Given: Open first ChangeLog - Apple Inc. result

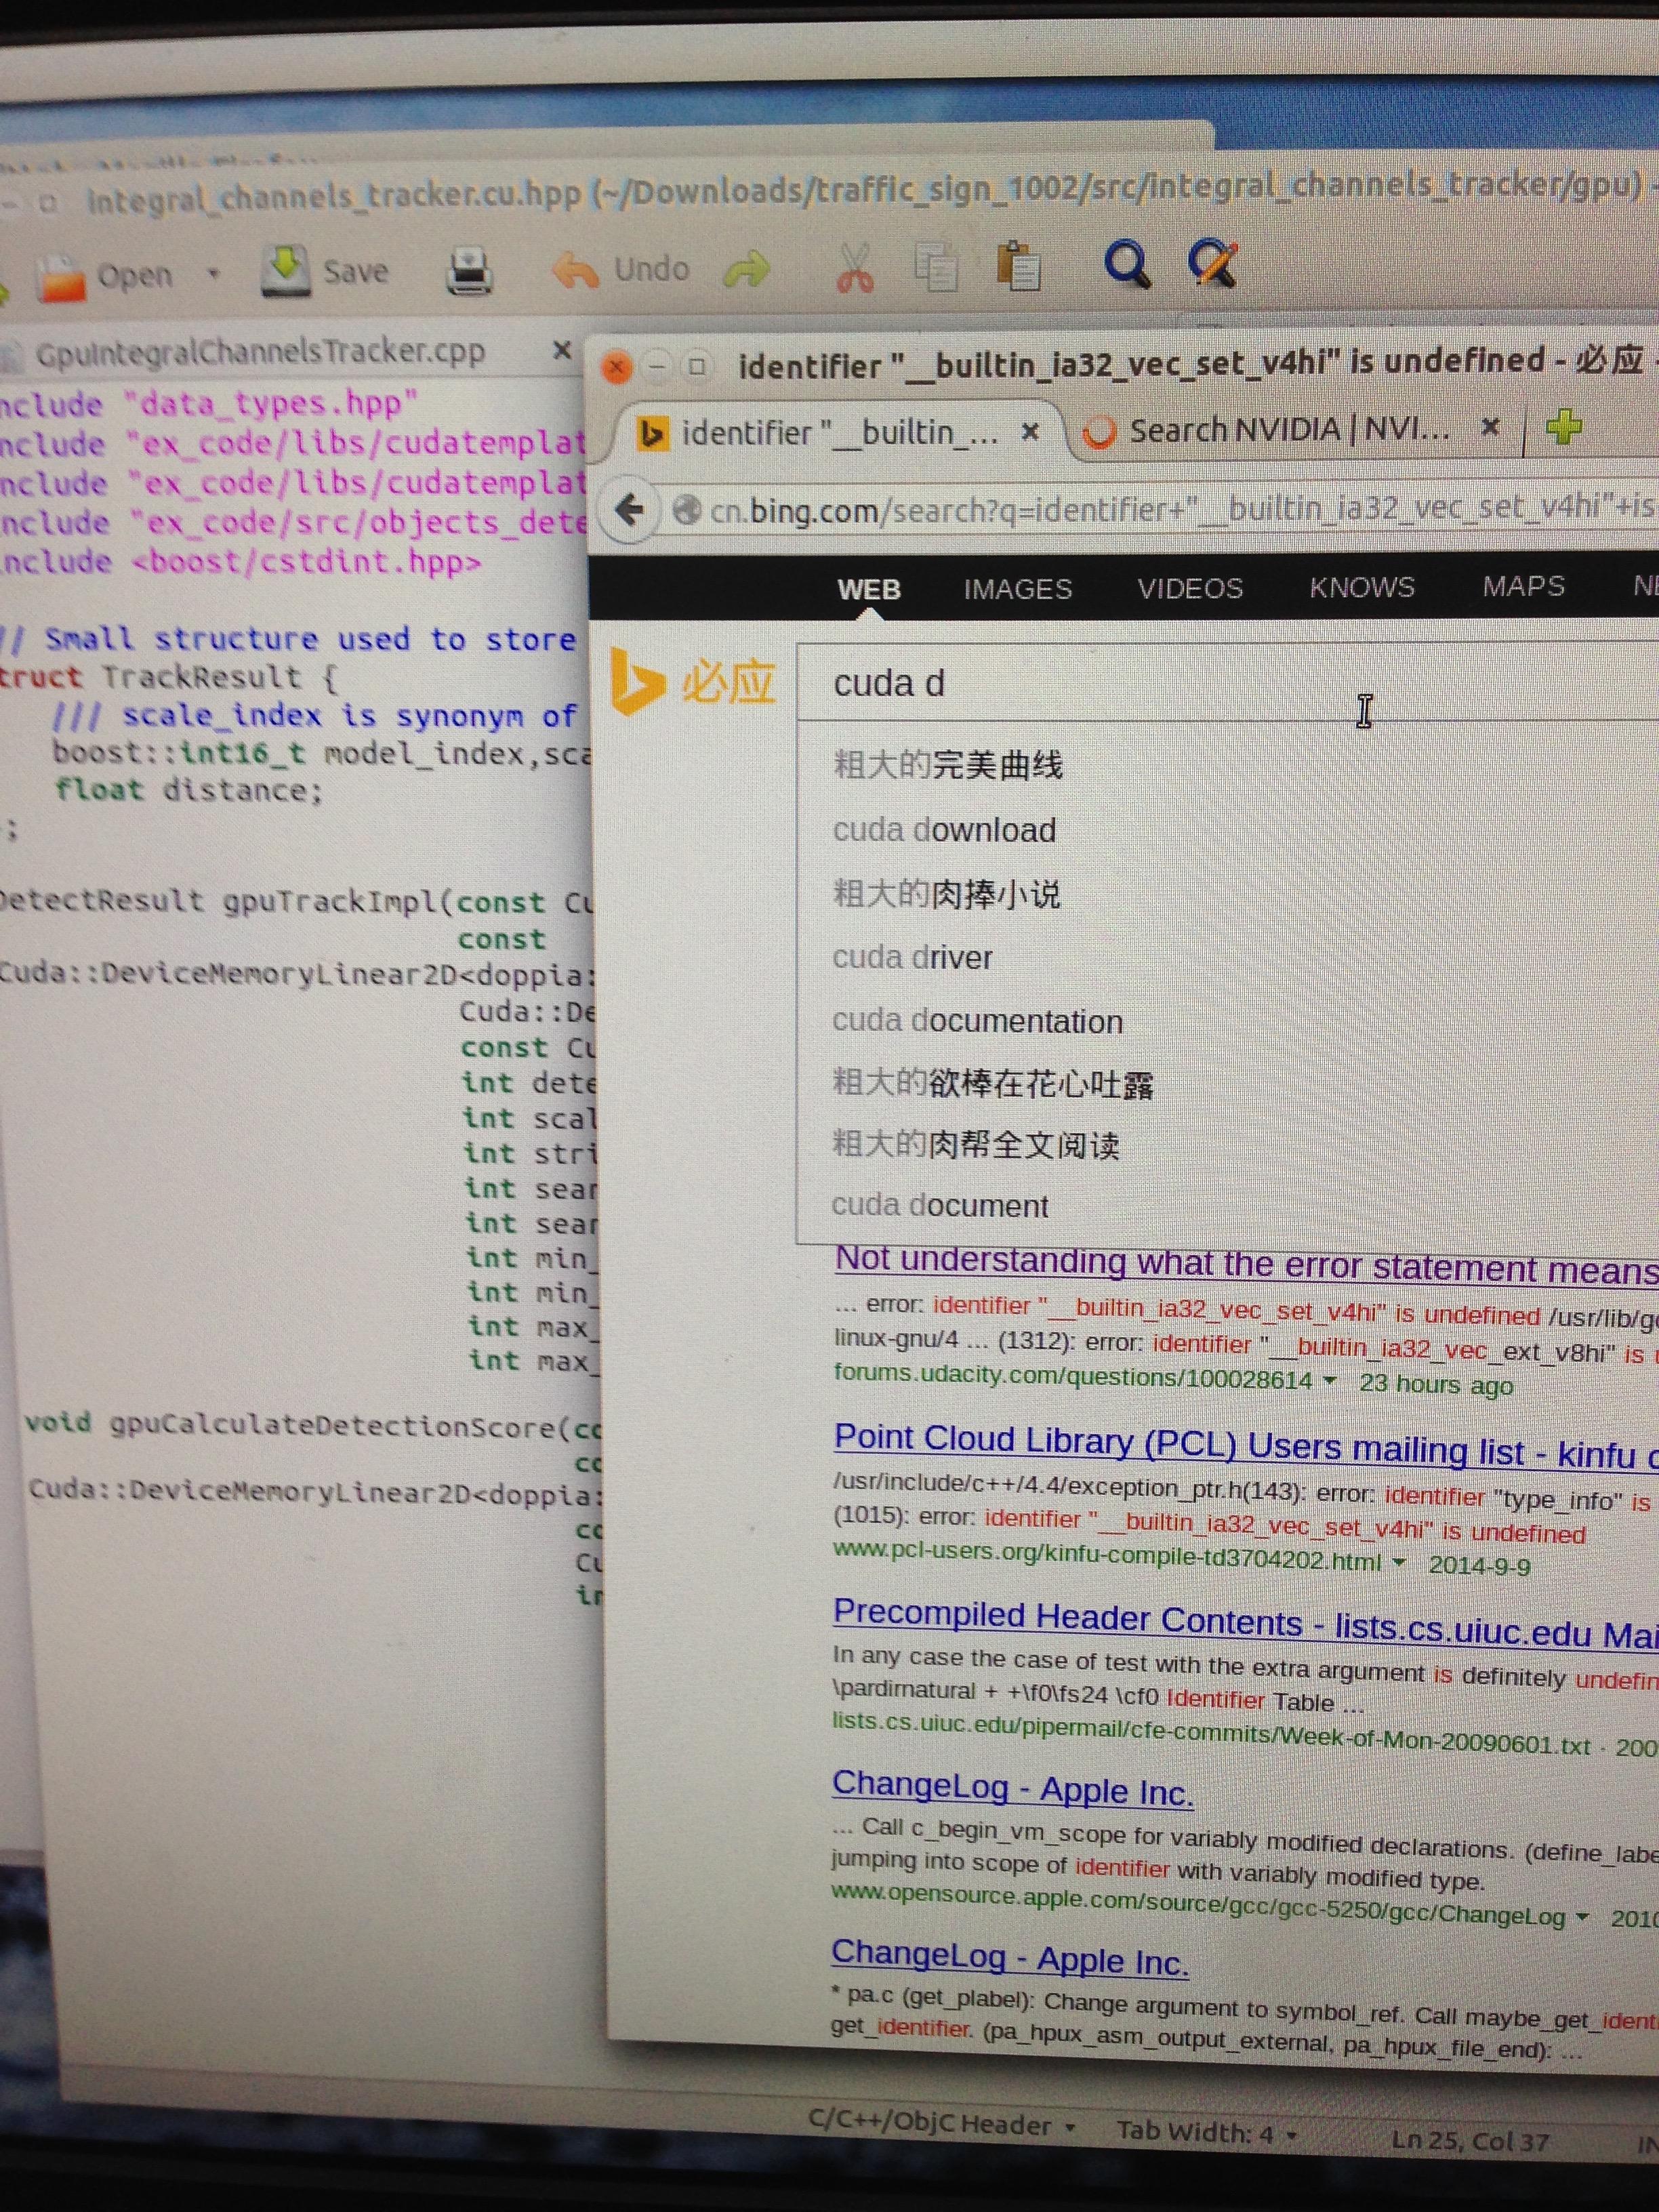Looking at the screenshot, I should click(x=1012, y=1788).
